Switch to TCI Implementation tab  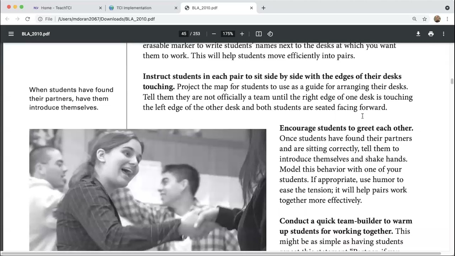[143, 8]
